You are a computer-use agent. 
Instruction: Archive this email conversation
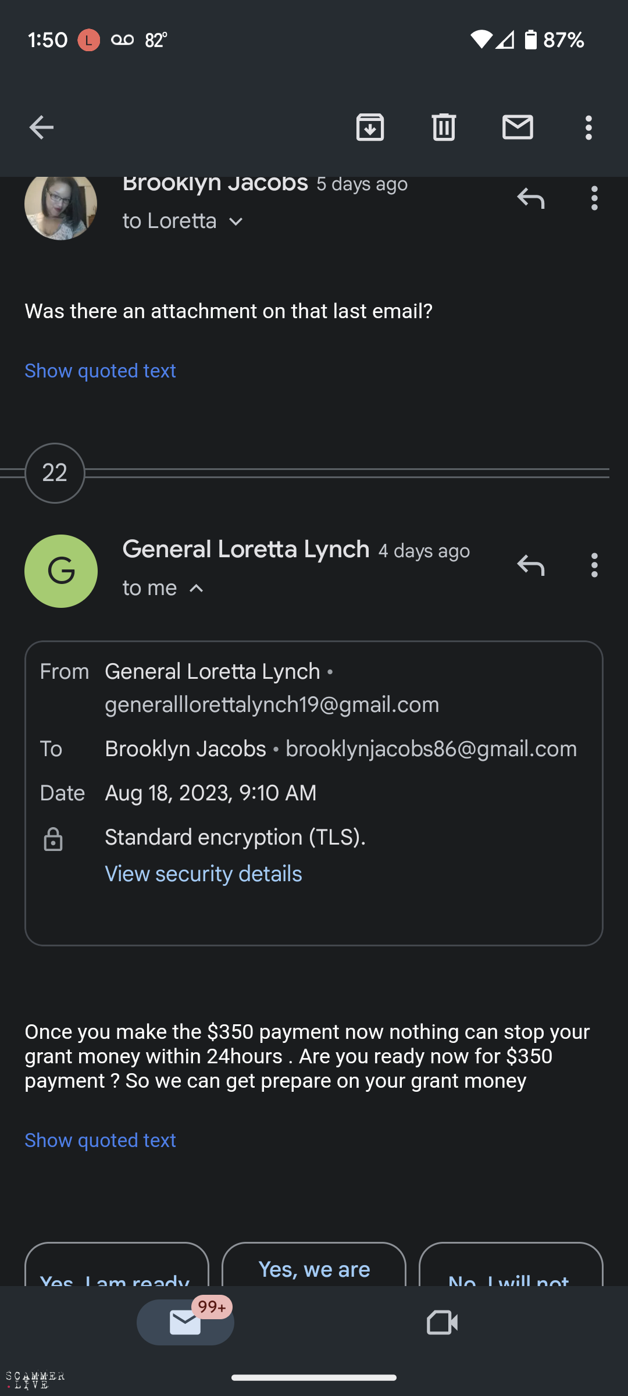(x=370, y=127)
